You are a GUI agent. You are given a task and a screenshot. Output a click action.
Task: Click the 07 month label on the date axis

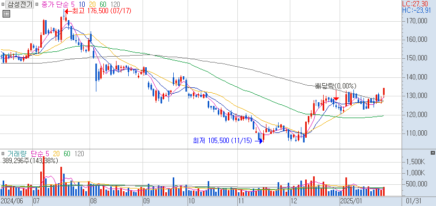point(37,201)
